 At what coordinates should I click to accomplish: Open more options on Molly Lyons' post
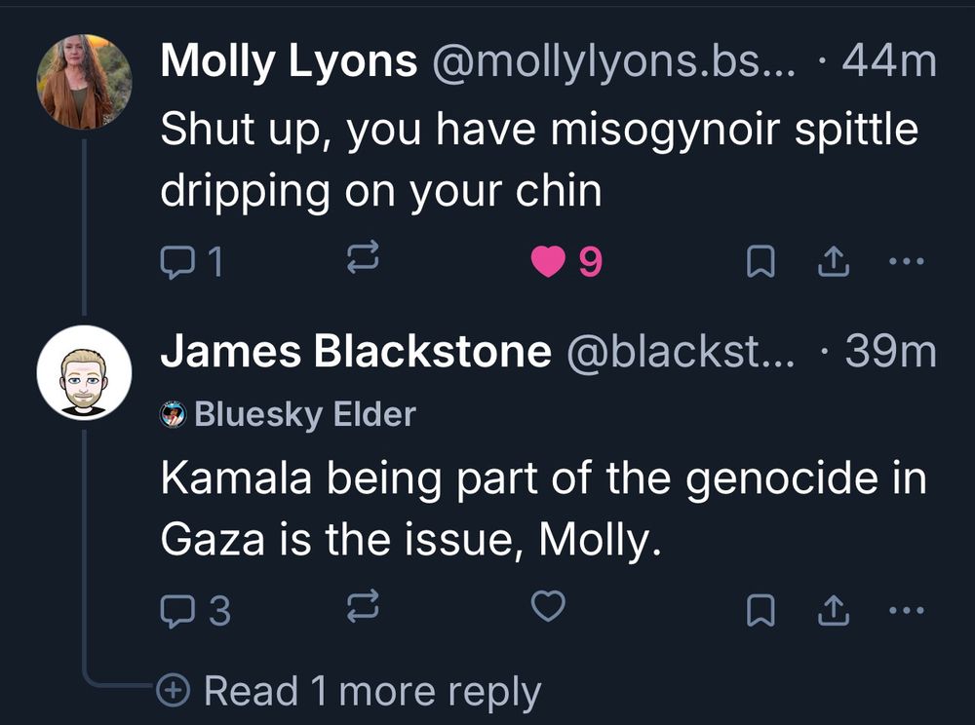pyautogui.click(x=907, y=261)
